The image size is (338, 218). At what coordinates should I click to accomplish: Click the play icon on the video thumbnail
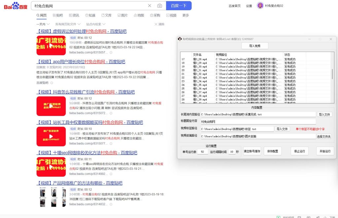pyautogui.click(x=51, y=137)
